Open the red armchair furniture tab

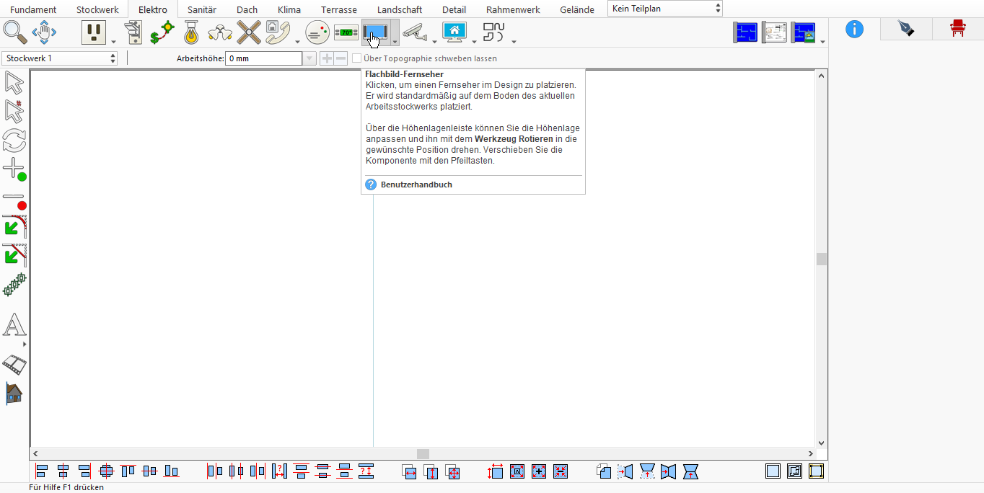point(958,29)
